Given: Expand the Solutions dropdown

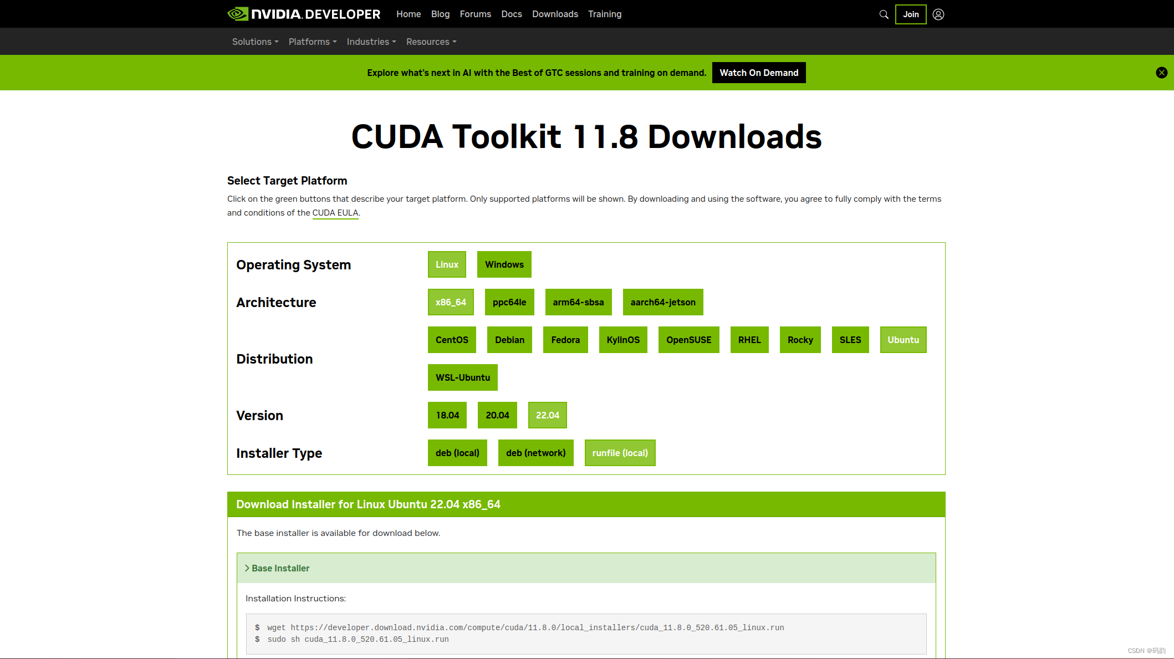Looking at the screenshot, I should coord(255,42).
